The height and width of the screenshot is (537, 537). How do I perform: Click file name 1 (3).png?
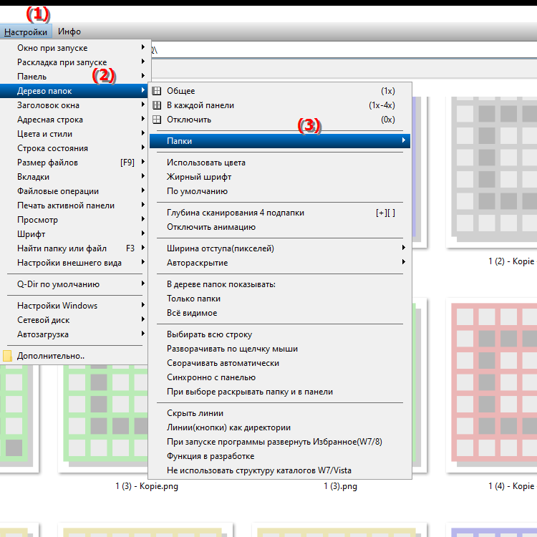(340, 486)
